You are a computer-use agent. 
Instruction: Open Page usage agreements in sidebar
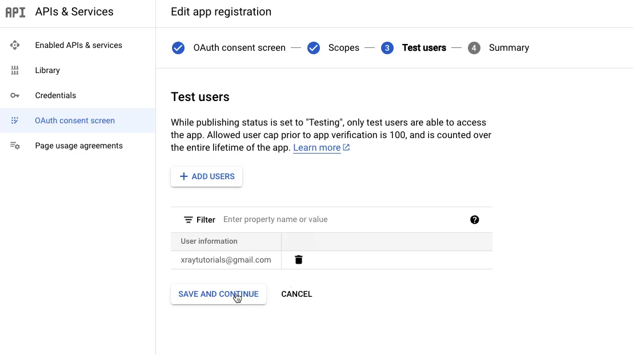(x=79, y=146)
